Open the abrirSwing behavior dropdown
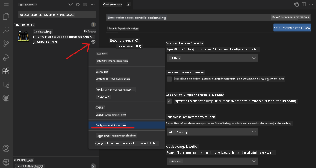The width and height of the screenshot is (316, 168). [x=212, y=132]
